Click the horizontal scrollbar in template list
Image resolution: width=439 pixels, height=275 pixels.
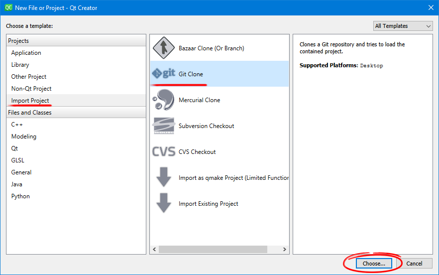coord(213,249)
